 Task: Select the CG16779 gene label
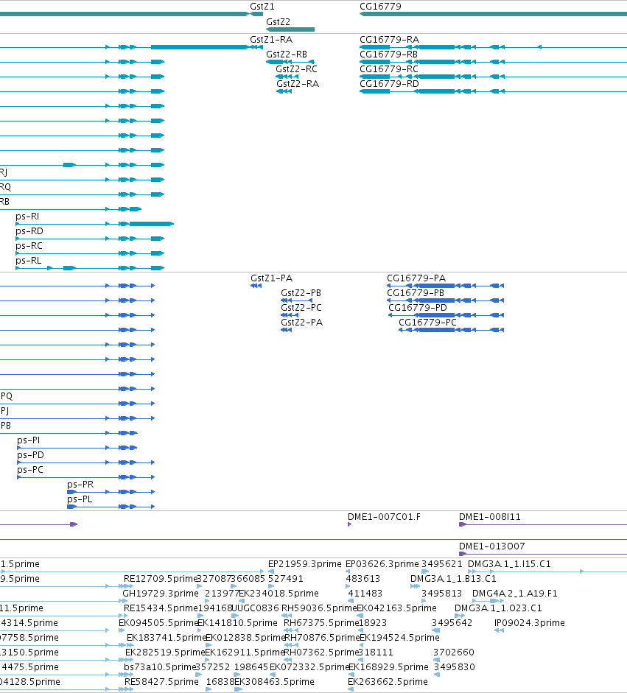[x=380, y=7]
